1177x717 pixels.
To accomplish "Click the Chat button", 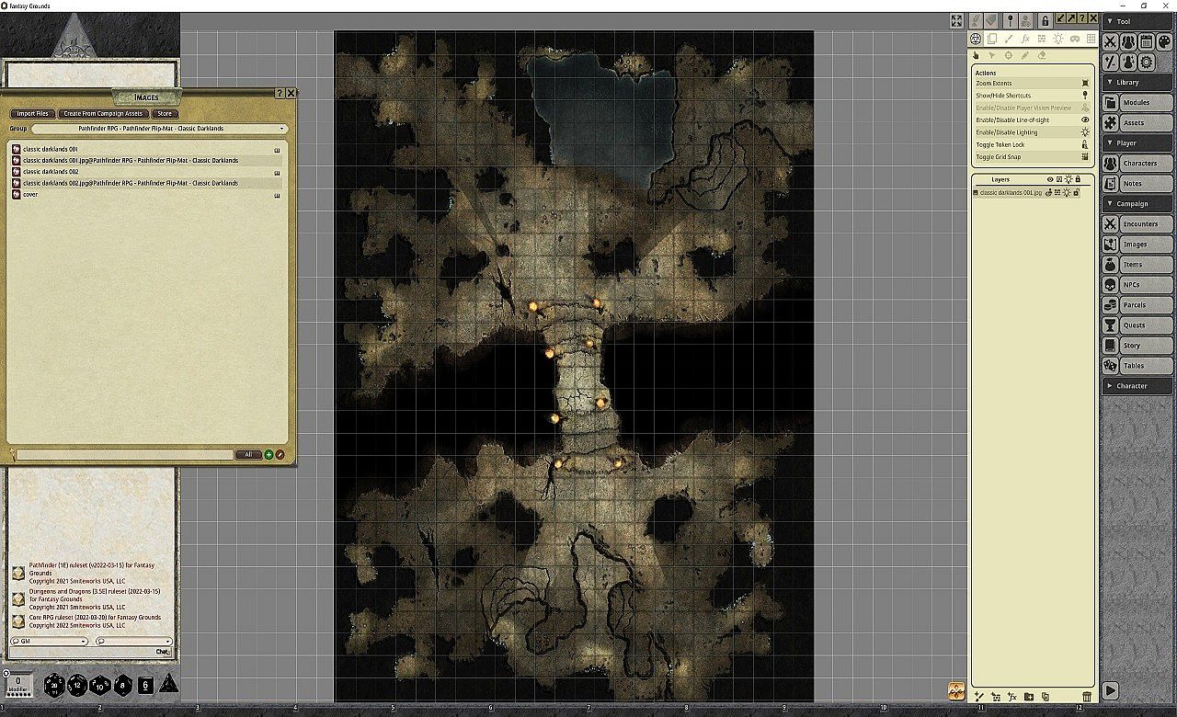I will (163, 652).
